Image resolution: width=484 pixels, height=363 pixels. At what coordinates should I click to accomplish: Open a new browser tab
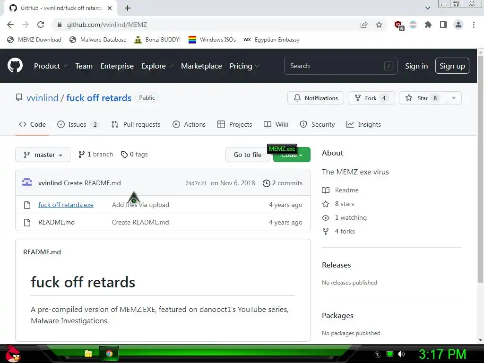128,8
